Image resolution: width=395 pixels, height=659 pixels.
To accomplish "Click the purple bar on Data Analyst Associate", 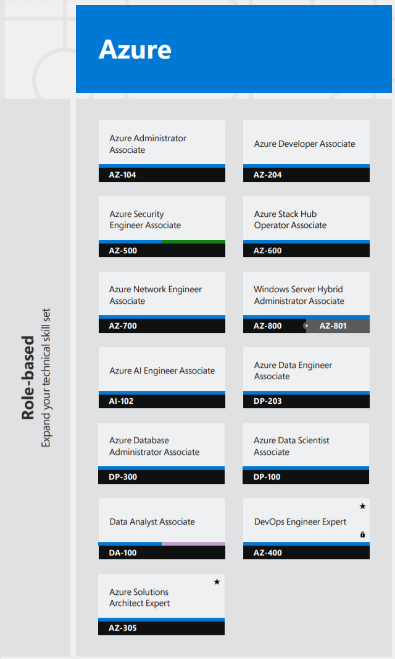I will pyautogui.click(x=193, y=544).
